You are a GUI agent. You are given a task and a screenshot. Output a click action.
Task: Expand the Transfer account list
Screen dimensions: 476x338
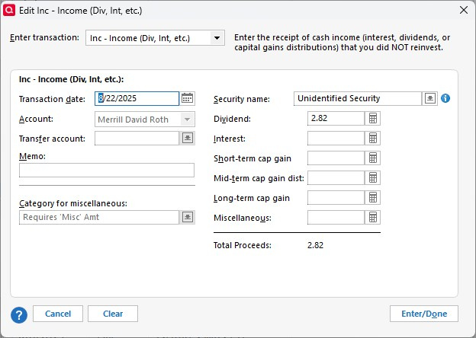coord(188,139)
